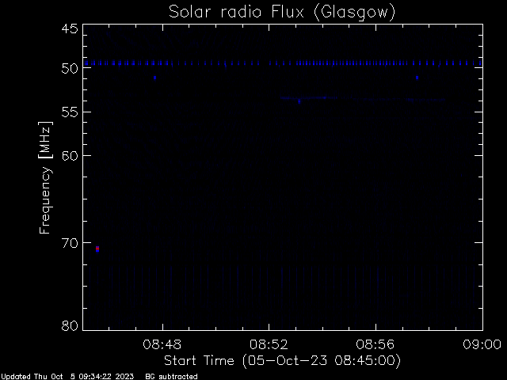Click the blue dot below 50 MHz near 08:57

(x=417, y=78)
